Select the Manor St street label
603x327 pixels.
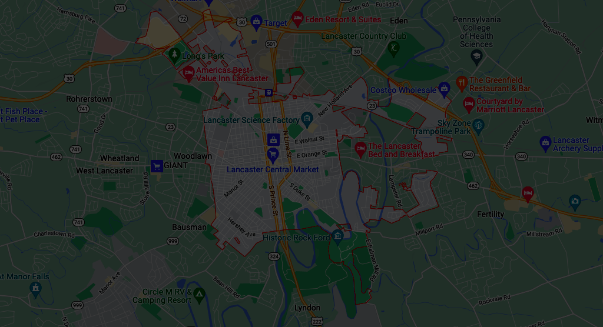coord(233,189)
